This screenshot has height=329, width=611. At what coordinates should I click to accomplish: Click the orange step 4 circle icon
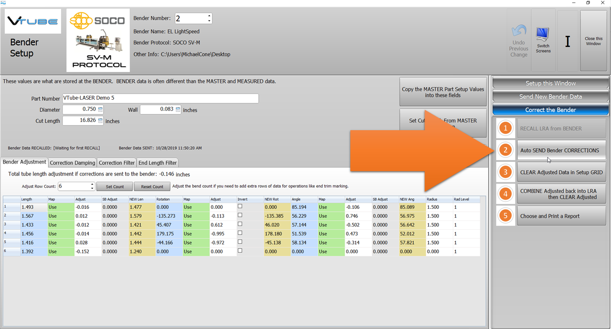pos(506,194)
